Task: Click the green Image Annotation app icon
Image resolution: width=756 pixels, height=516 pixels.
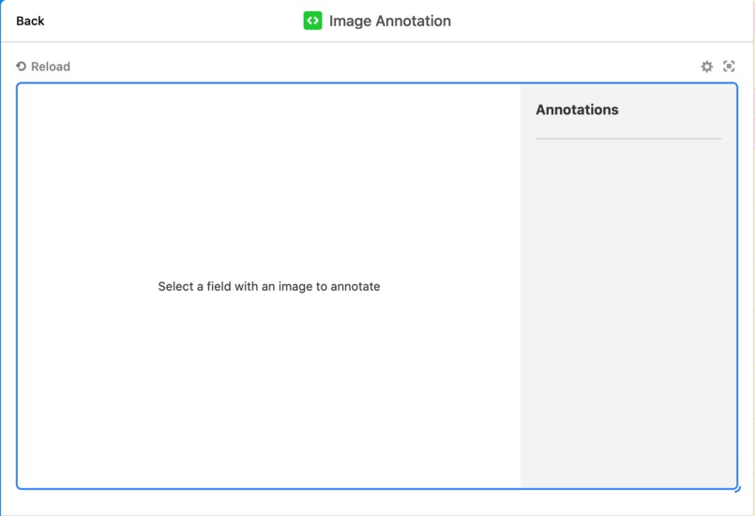Action: pyautogui.click(x=312, y=21)
